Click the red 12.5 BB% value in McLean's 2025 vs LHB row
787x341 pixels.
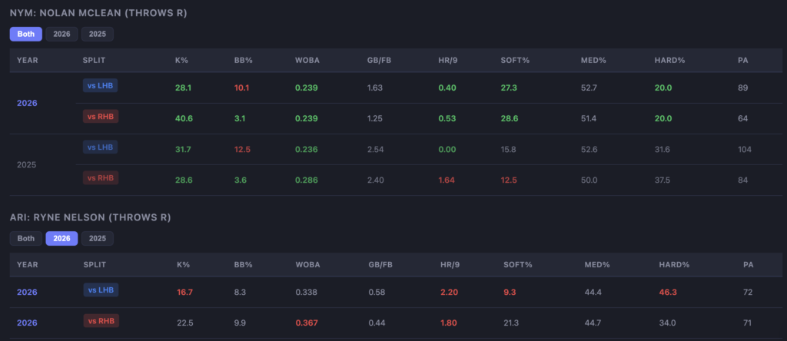pos(242,150)
